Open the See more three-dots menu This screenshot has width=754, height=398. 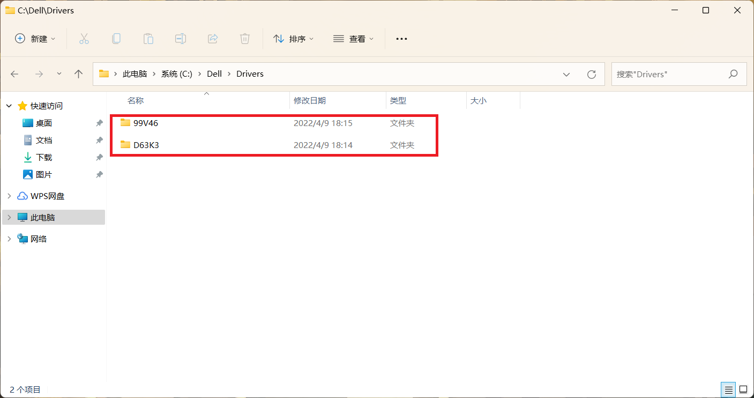pos(401,39)
